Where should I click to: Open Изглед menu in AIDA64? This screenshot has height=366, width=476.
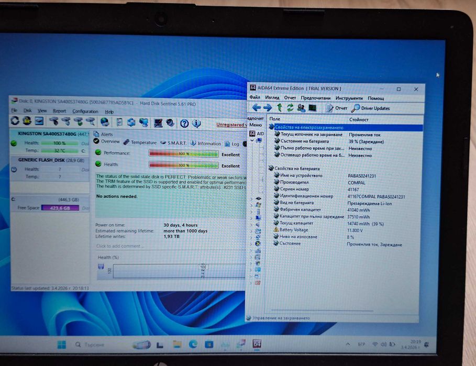click(x=272, y=98)
